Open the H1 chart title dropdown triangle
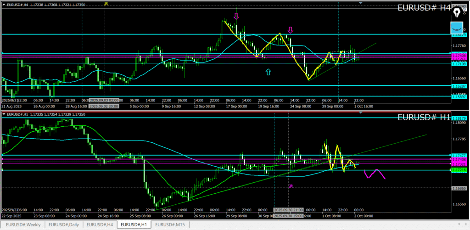Viewport: 470px width, 230px height. click(x=4, y=114)
